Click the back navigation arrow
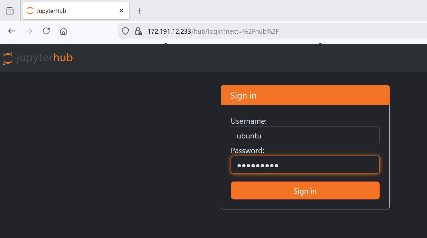This screenshot has height=238, width=427. [x=12, y=31]
